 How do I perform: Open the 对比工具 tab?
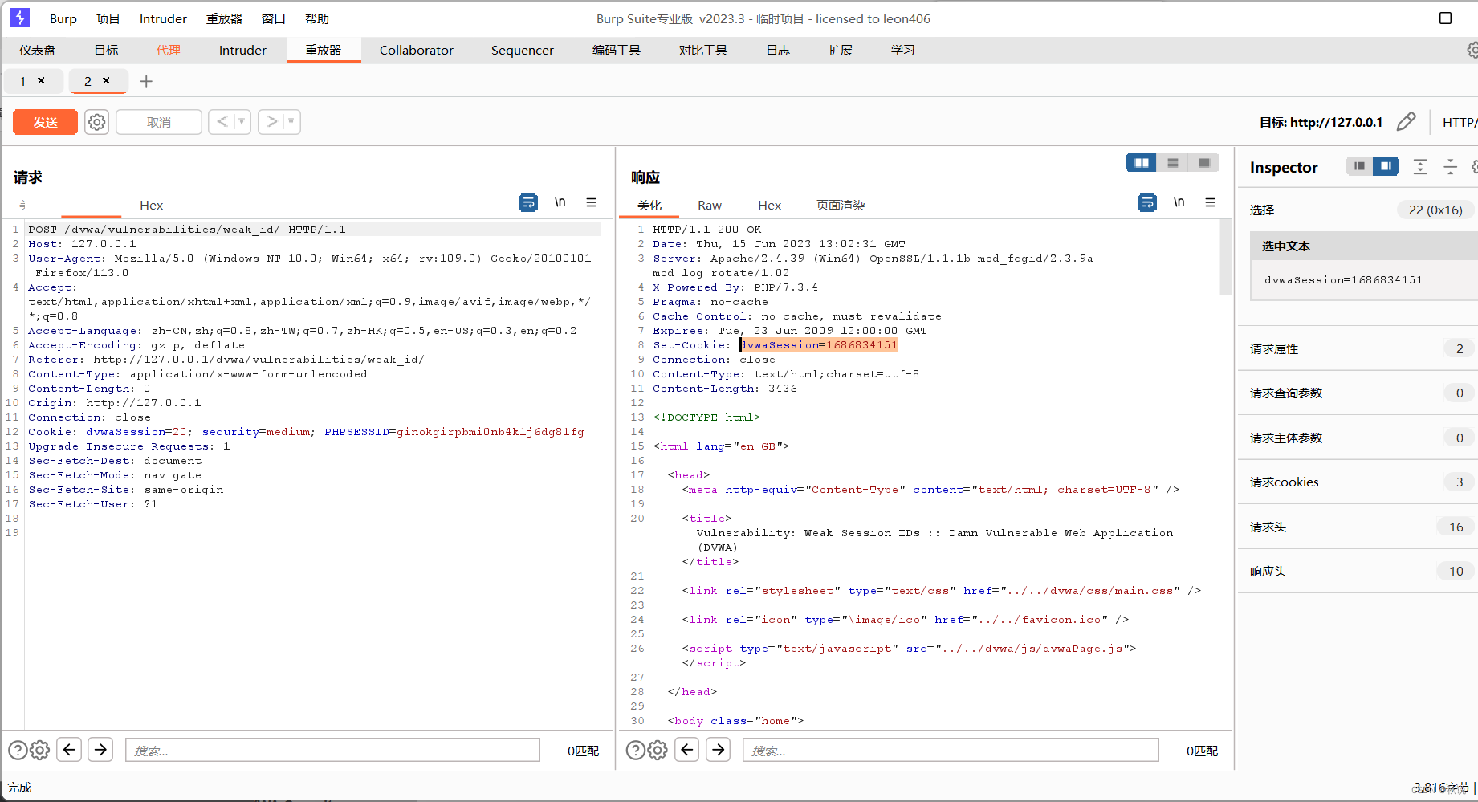[703, 50]
